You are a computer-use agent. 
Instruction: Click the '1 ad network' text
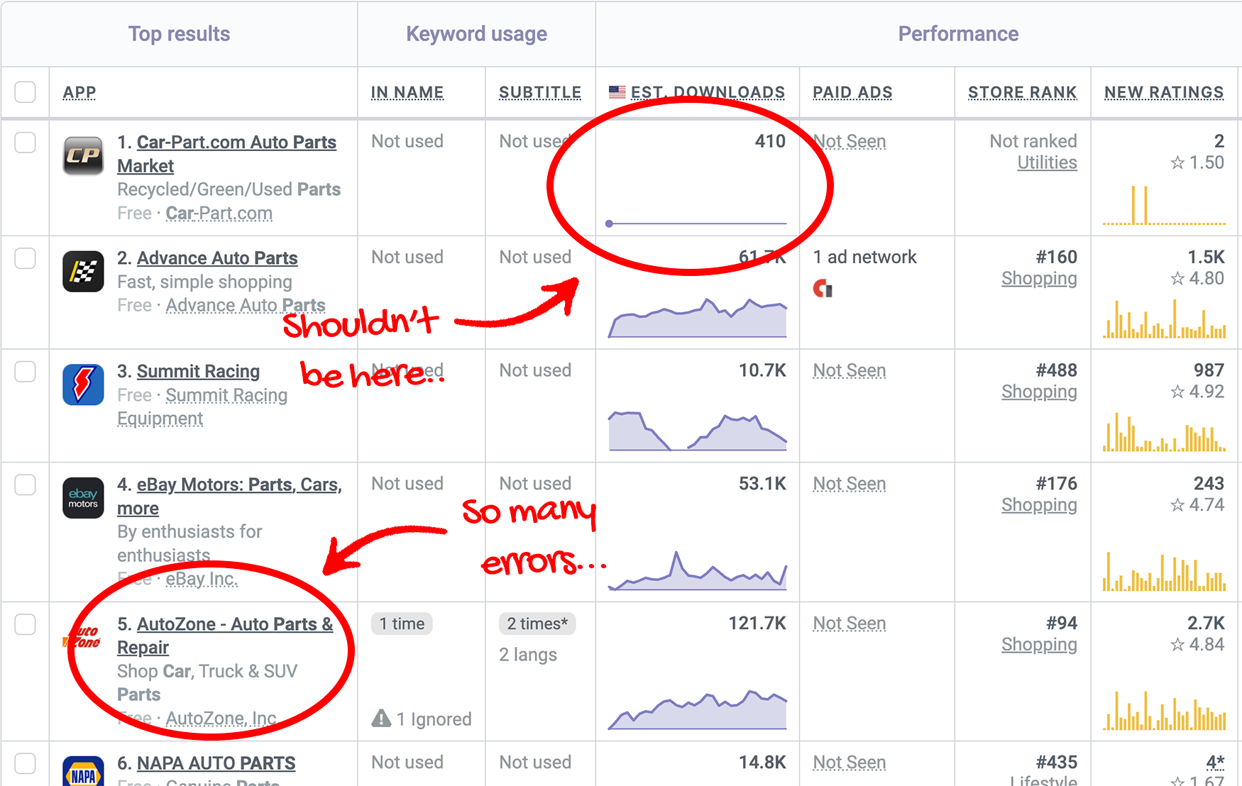[864, 257]
